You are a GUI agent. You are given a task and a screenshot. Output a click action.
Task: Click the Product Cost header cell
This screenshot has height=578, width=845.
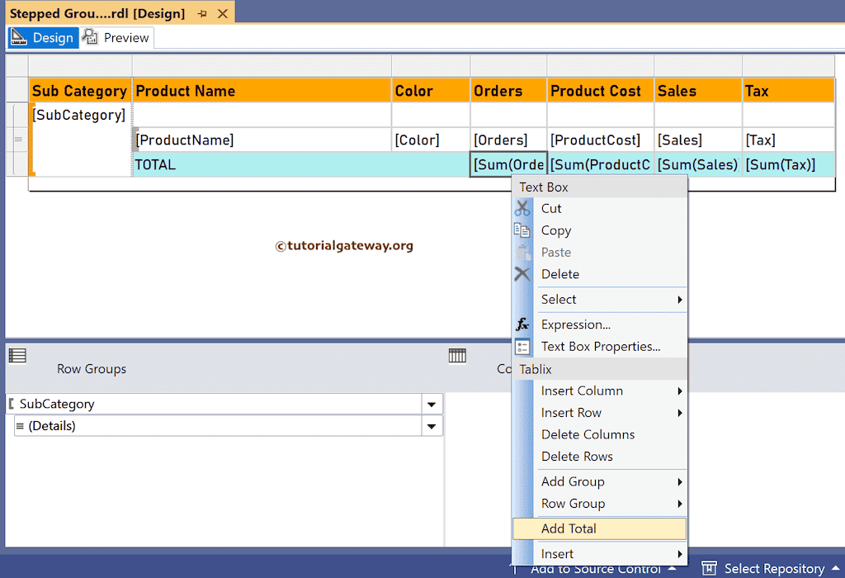coord(601,91)
